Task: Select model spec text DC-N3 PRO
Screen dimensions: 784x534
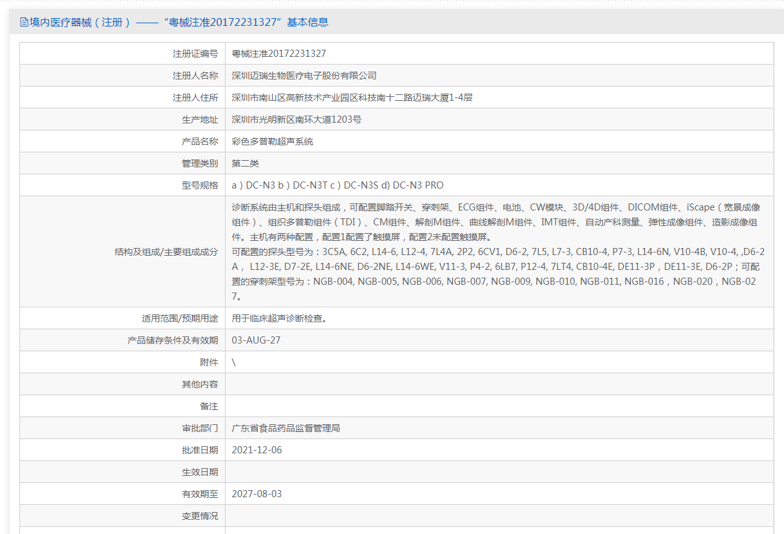Action: 418,185
